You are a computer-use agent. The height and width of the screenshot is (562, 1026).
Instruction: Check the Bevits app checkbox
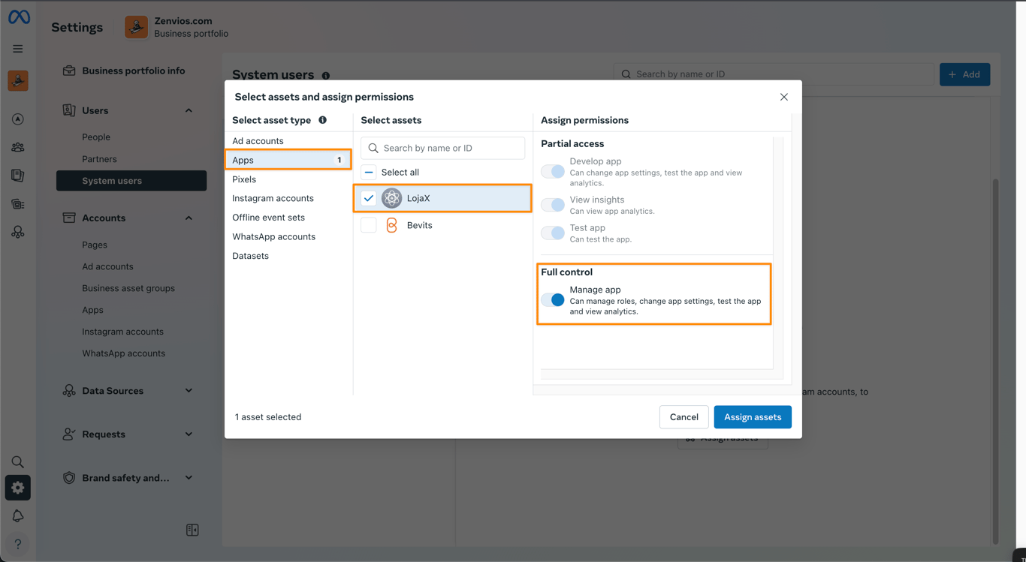coord(369,225)
